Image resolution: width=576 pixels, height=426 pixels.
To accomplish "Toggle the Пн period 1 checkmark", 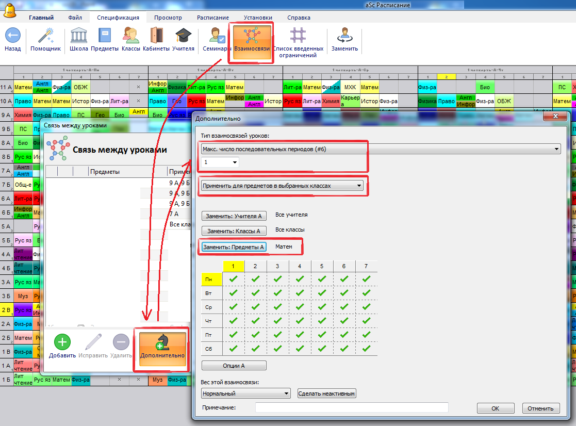I will coord(233,278).
